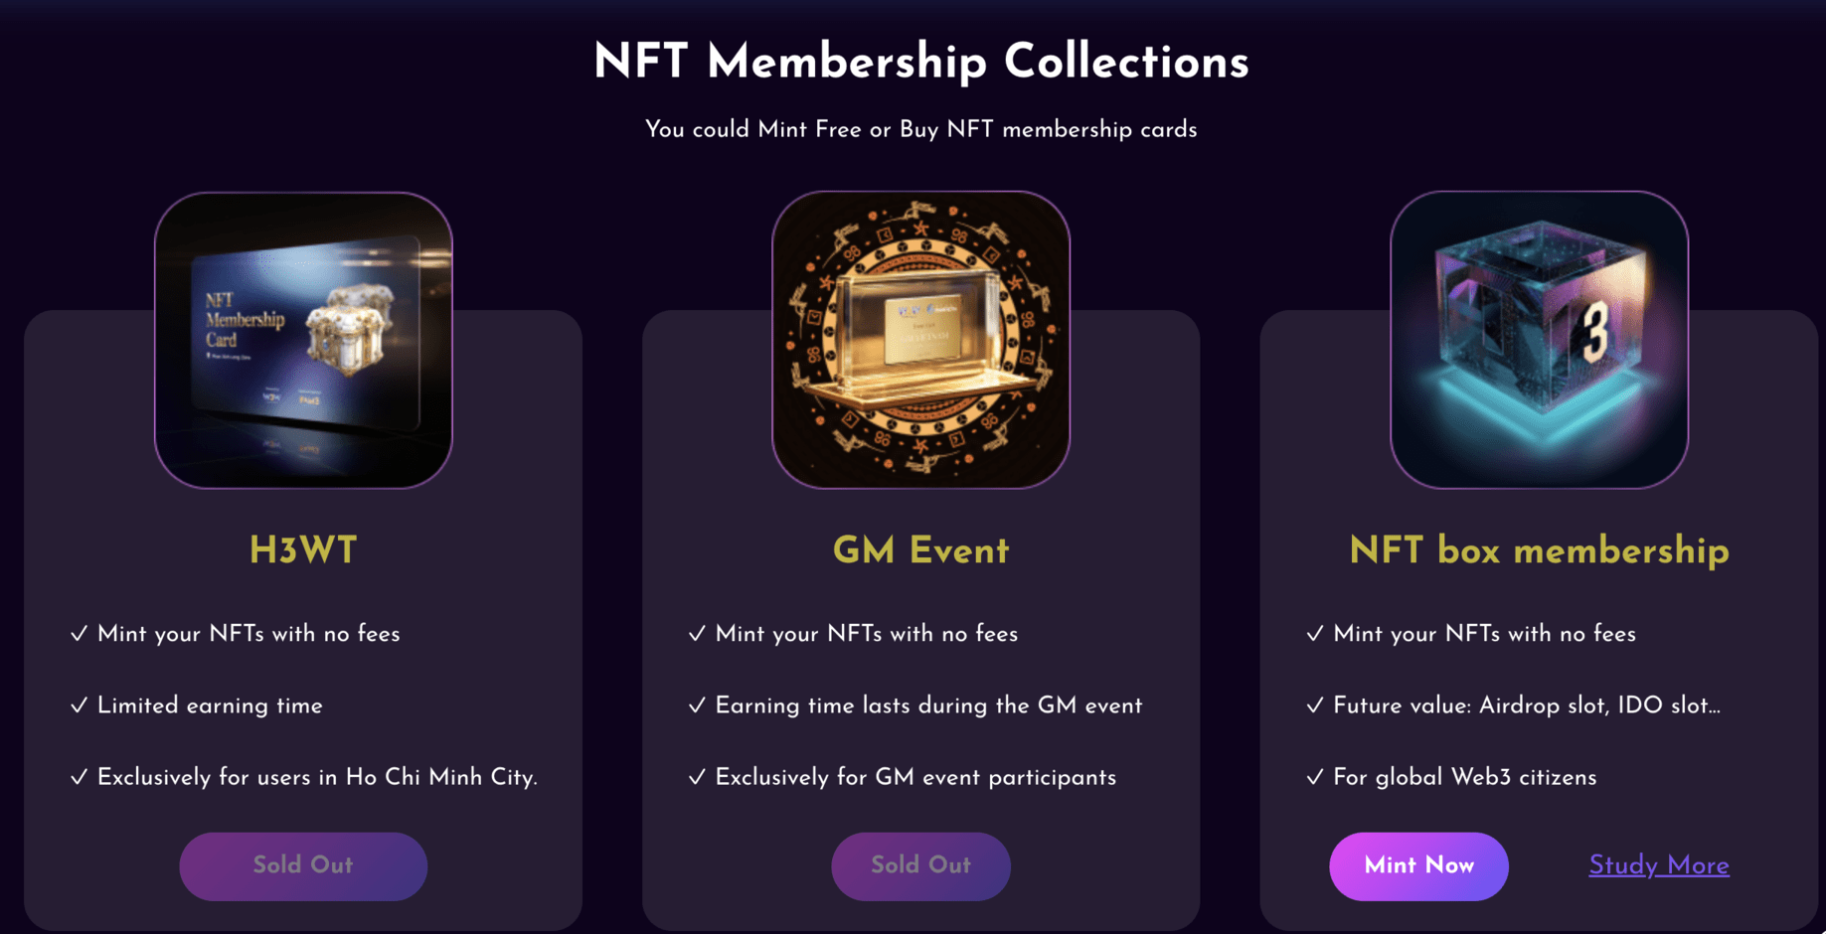Click checkmark beside Ho Chi Minh City line
The width and height of the screenshot is (1826, 934).
(80, 777)
